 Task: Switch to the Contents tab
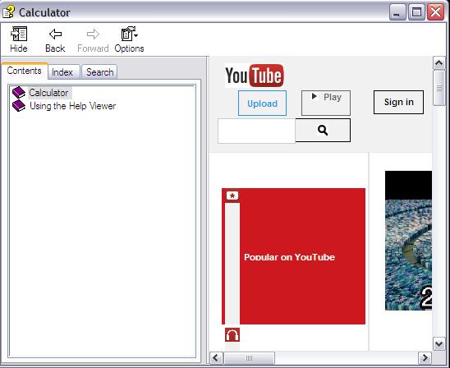click(24, 71)
